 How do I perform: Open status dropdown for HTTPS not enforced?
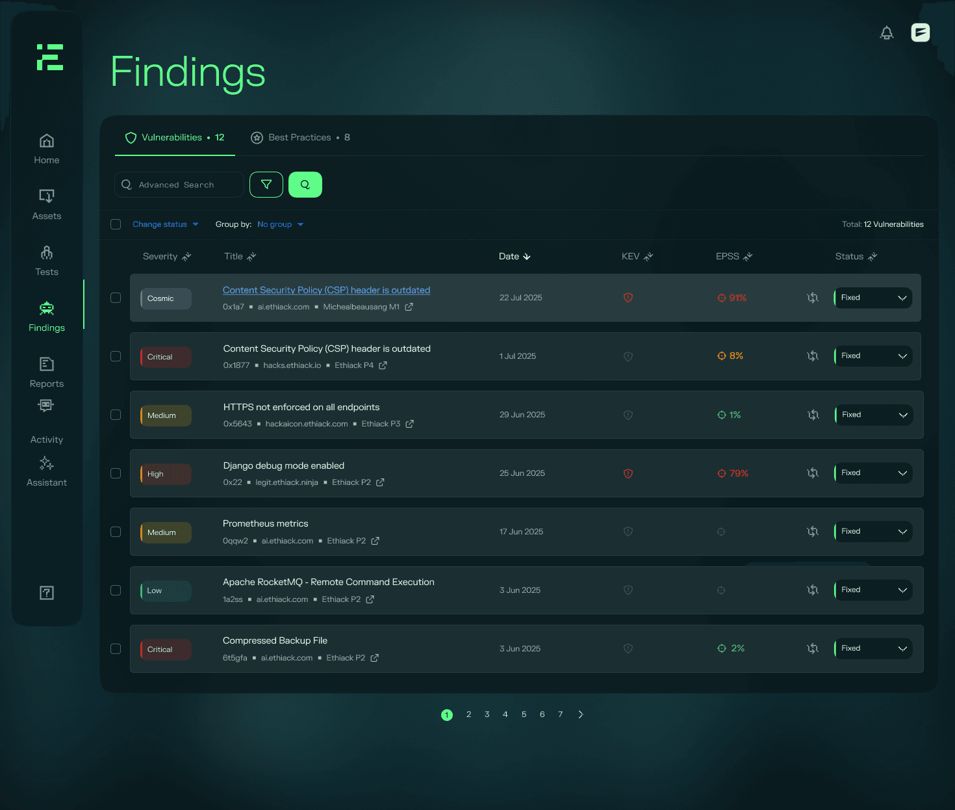[x=873, y=415]
